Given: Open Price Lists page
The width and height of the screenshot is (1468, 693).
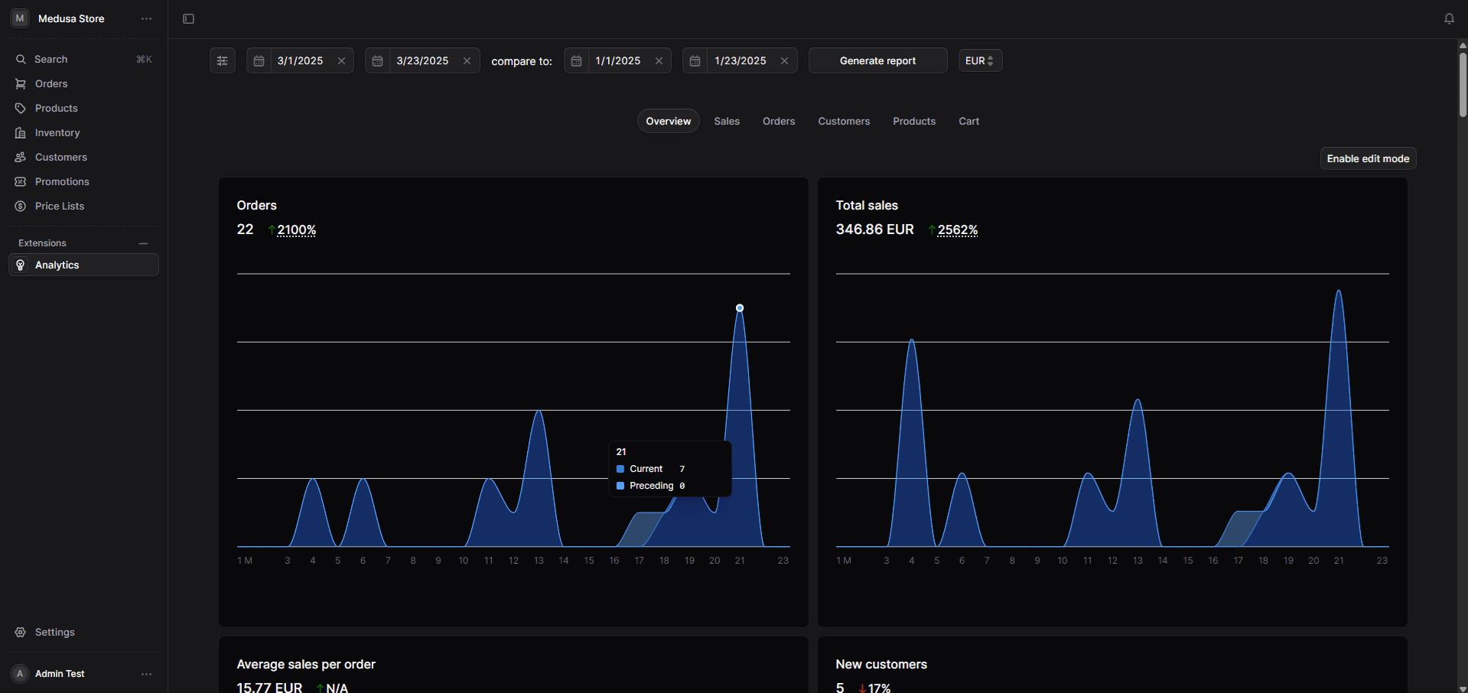Looking at the screenshot, I should 60,206.
